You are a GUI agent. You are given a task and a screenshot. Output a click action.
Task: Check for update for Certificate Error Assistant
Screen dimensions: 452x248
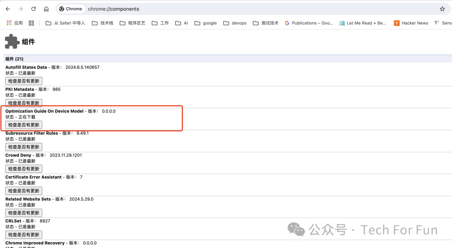click(23, 191)
